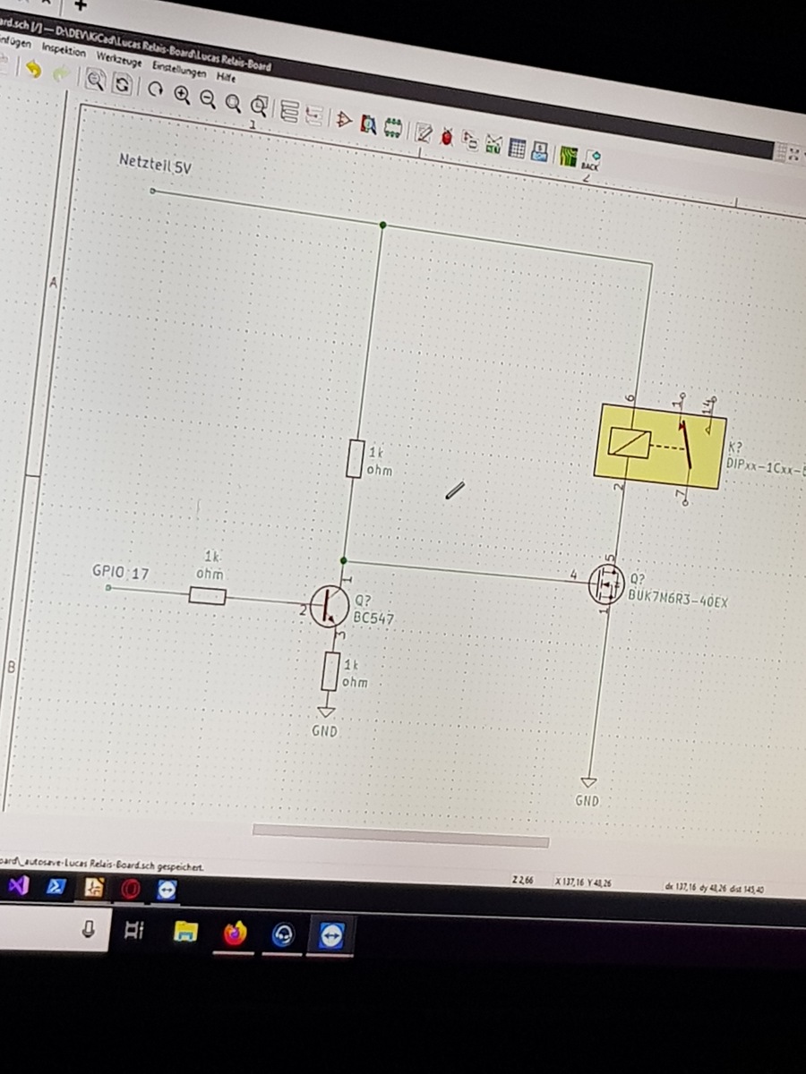
Task: Select the 1k resistor below the BC547 emitter
Action: pos(330,672)
